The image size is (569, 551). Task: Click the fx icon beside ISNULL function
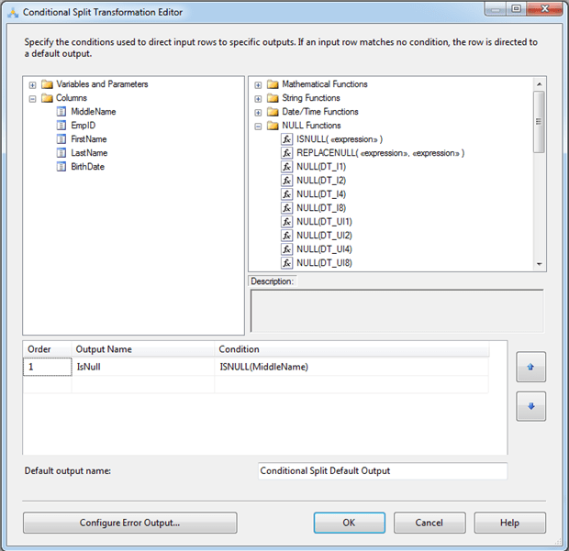pos(286,139)
